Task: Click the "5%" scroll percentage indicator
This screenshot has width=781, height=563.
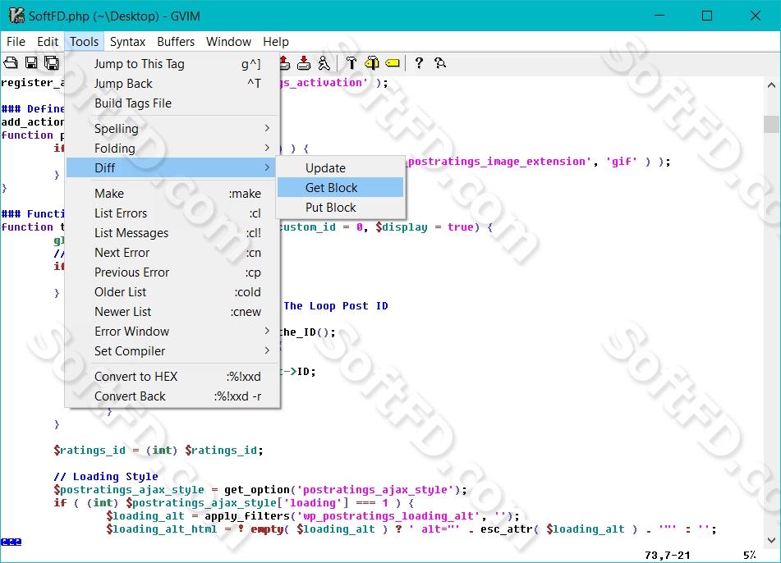Action: click(750, 555)
